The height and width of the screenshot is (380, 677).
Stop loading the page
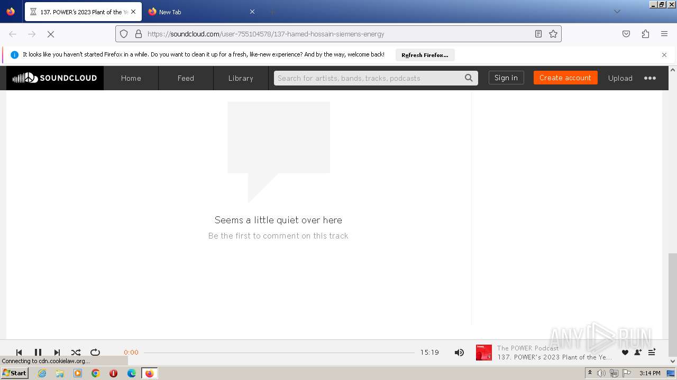click(51, 34)
